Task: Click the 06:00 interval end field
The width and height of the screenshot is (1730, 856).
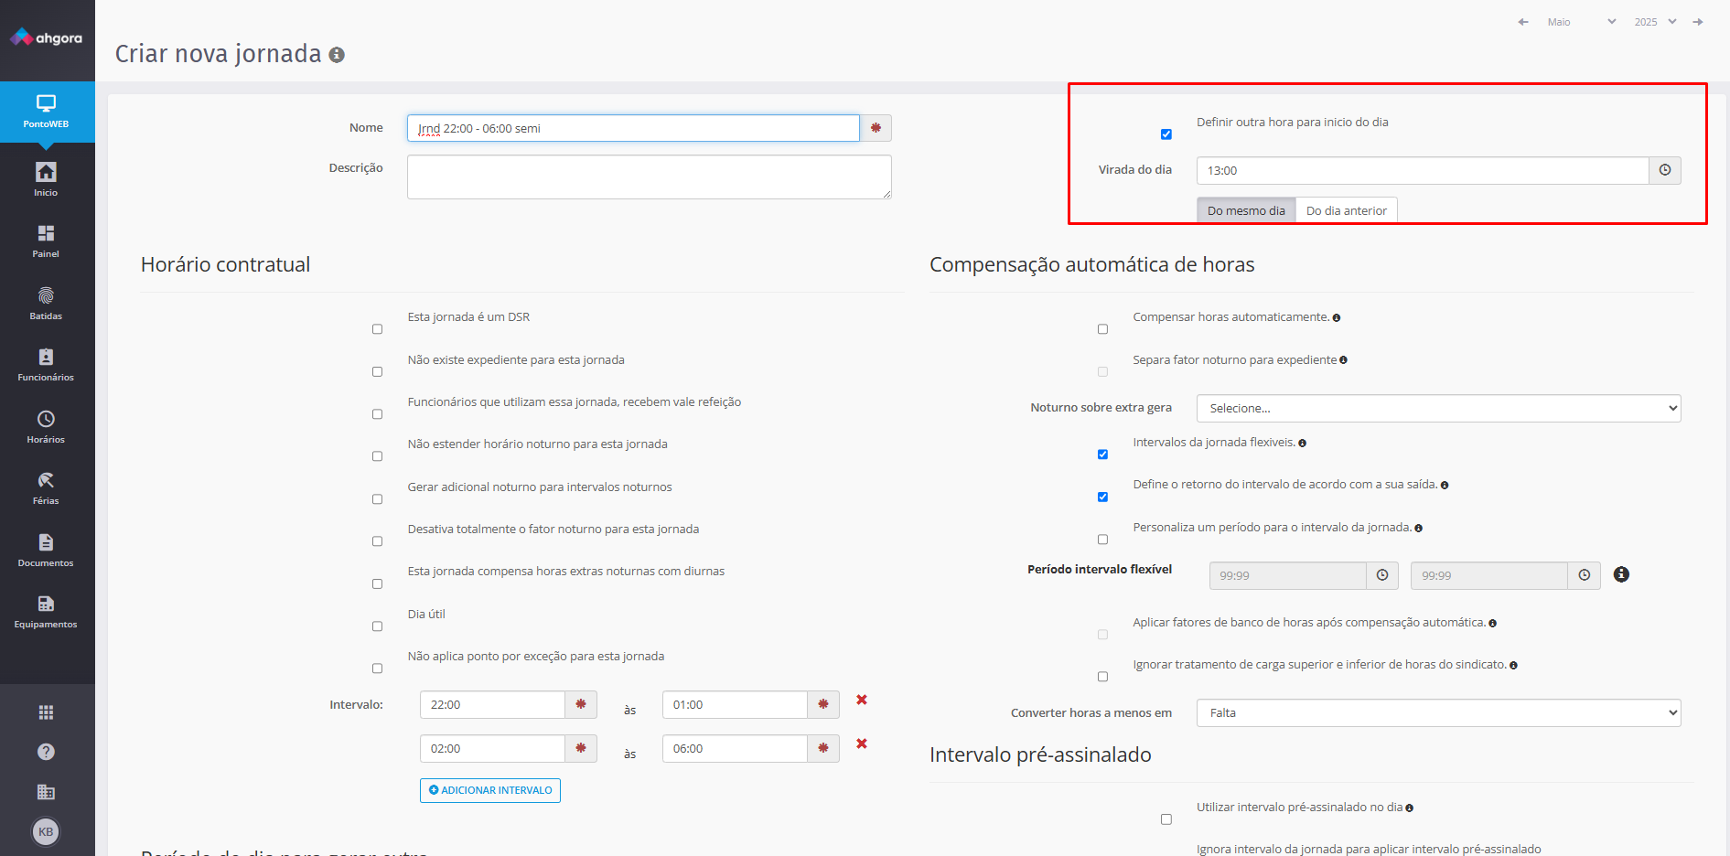Action: point(735,749)
